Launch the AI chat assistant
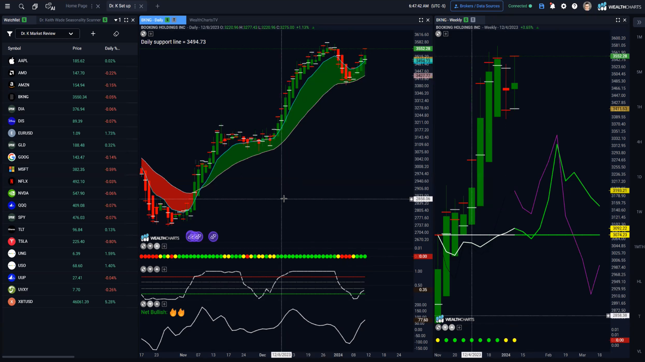This screenshot has height=362, width=645. tap(50, 6)
